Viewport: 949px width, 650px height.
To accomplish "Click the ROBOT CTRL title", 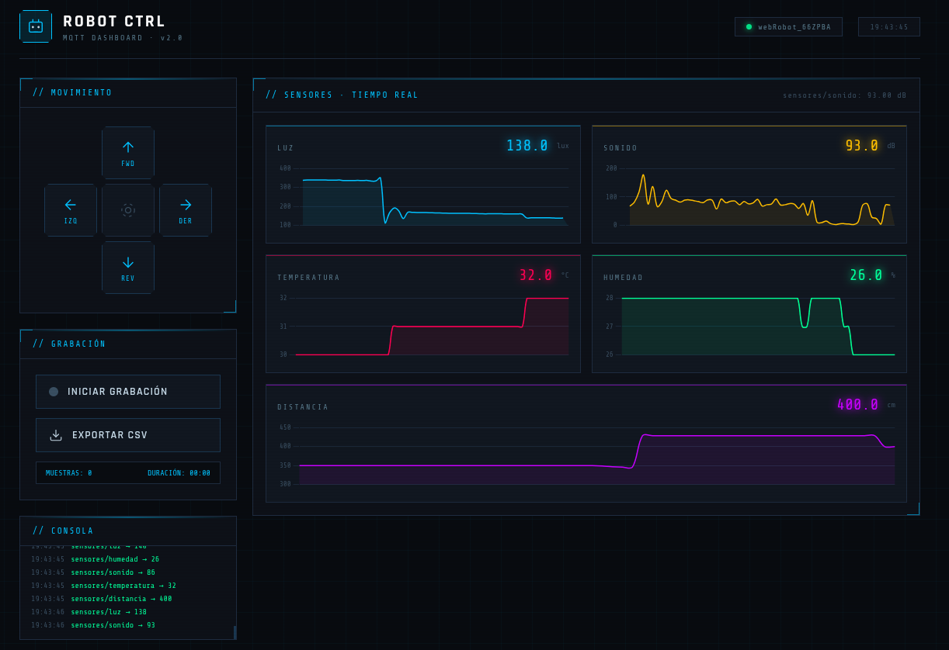I will click(114, 22).
